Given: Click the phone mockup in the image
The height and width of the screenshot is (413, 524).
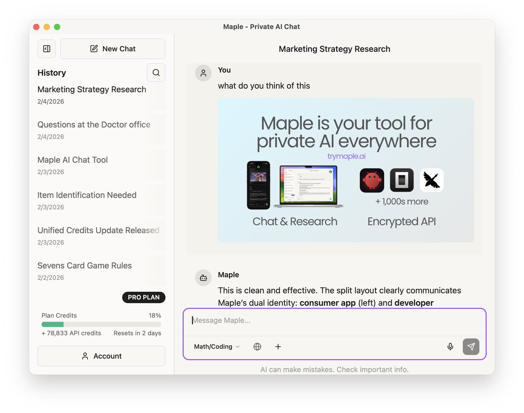Looking at the screenshot, I should tap(259, 185).
